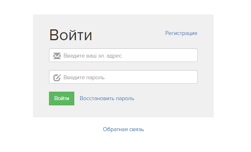Open the Регистрация link

click(181, 33)
